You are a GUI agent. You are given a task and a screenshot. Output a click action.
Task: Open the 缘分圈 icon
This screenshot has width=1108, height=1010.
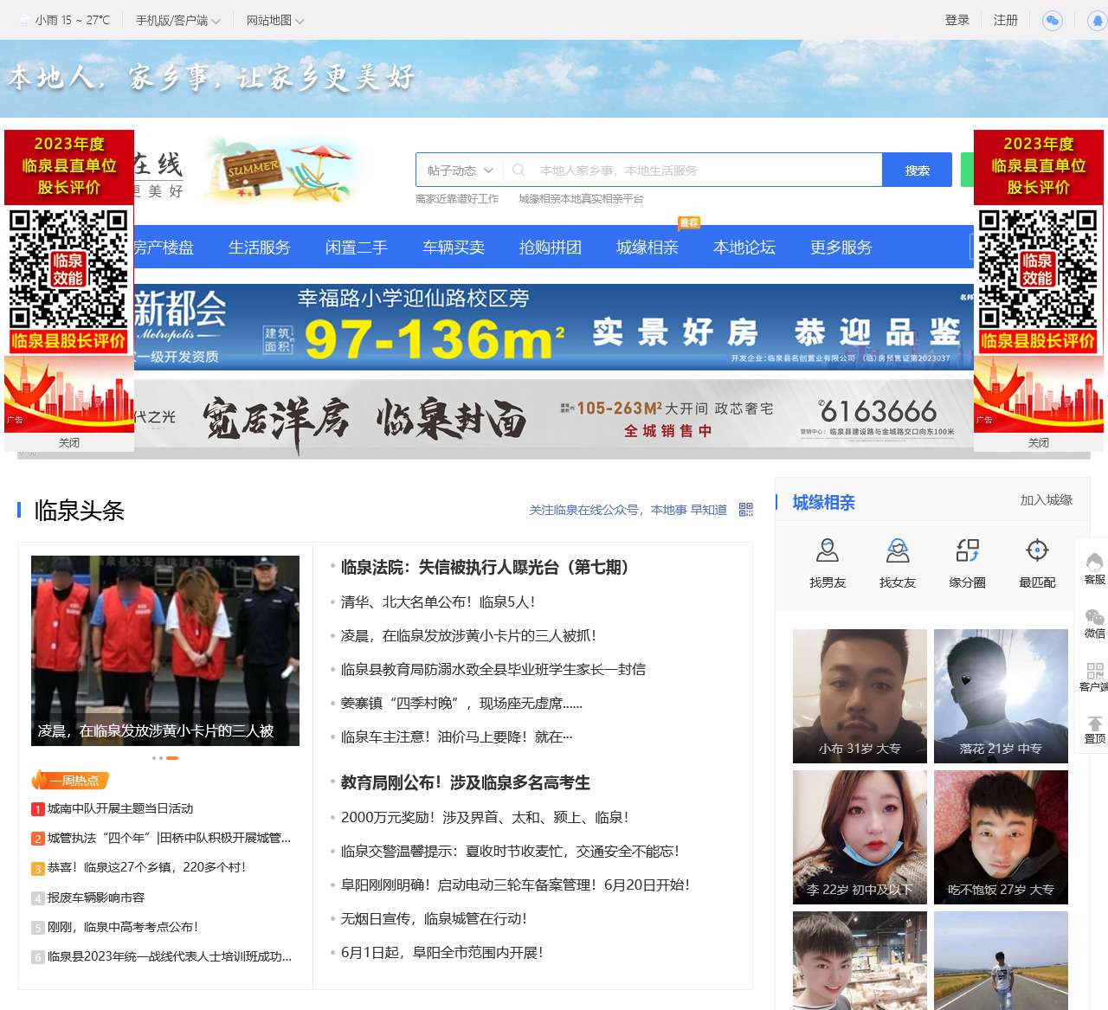pyautogui.click(x=968, y=550)
